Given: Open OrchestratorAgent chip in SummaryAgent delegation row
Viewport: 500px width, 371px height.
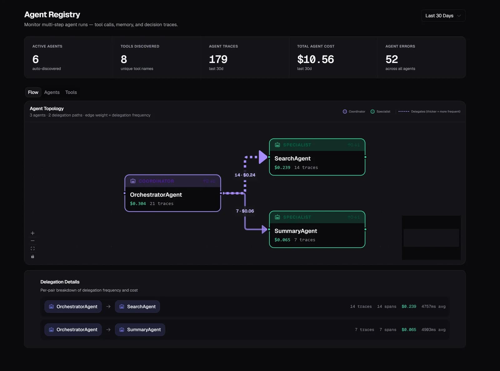Looking at the screenshot, I should coord(73,330).
